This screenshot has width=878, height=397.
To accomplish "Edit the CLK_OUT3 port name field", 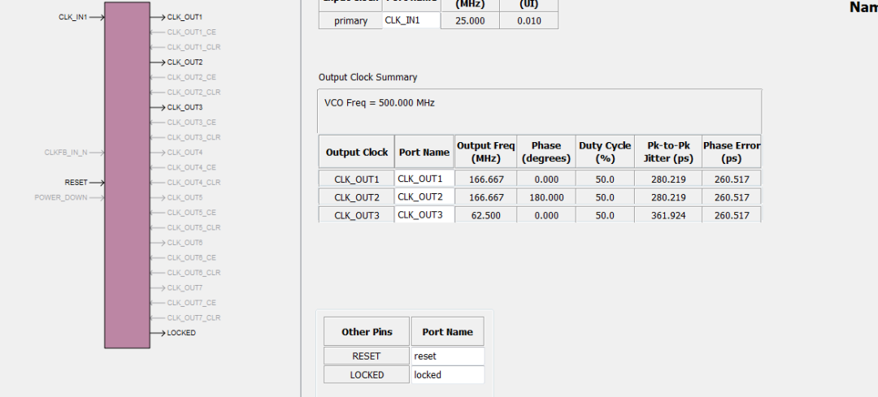I will tap(424, 214).
